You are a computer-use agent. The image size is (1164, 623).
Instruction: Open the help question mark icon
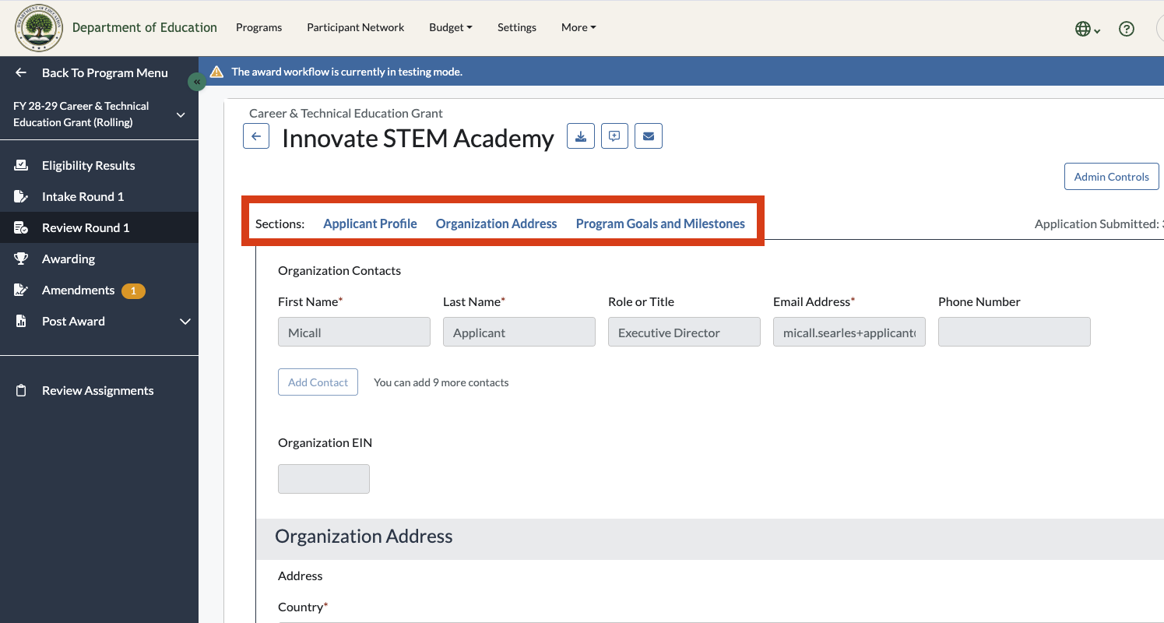1126,29
